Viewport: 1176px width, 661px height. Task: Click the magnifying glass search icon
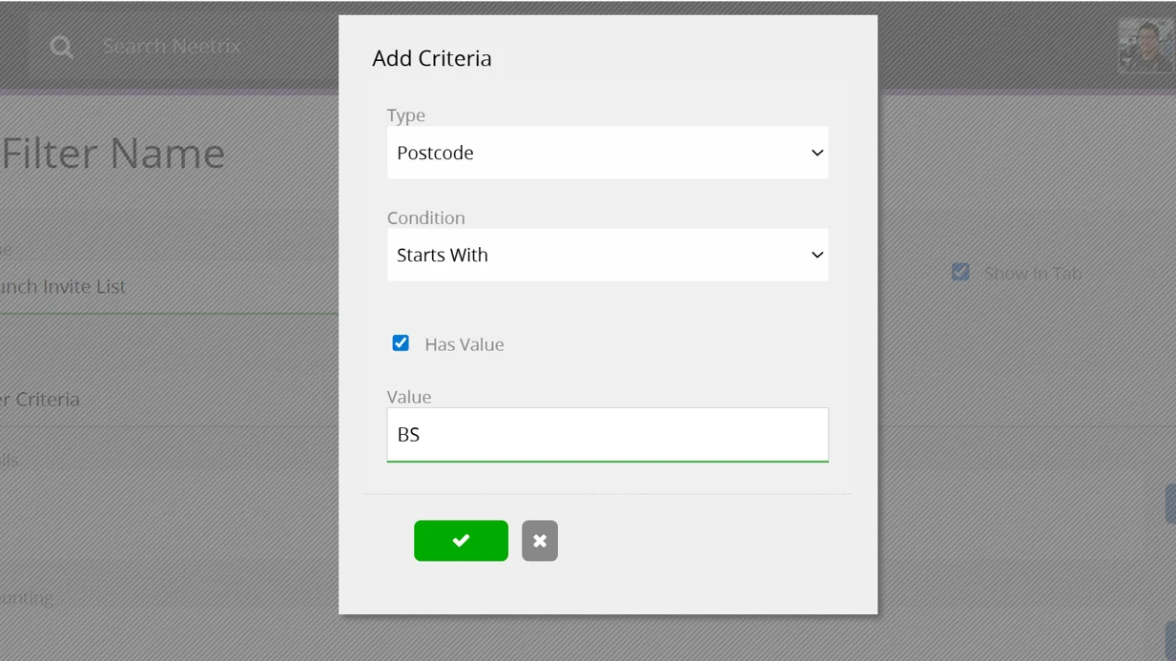[x=62, y=47]
